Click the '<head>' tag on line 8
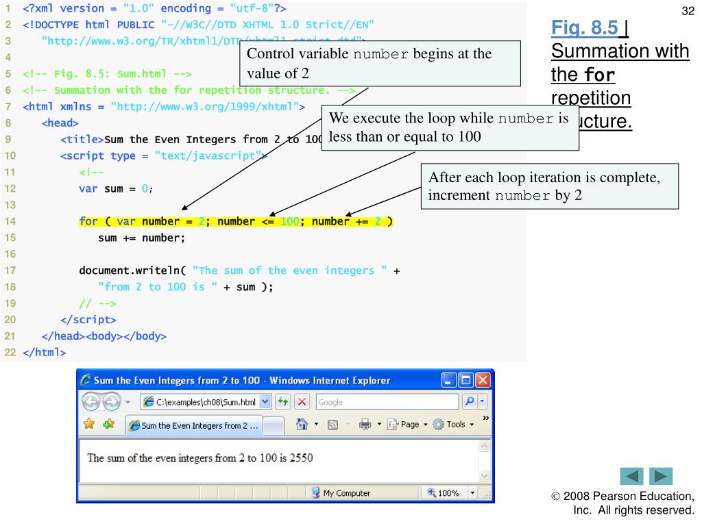This screenshot has height=526, width=702. [x=60, y=123]
